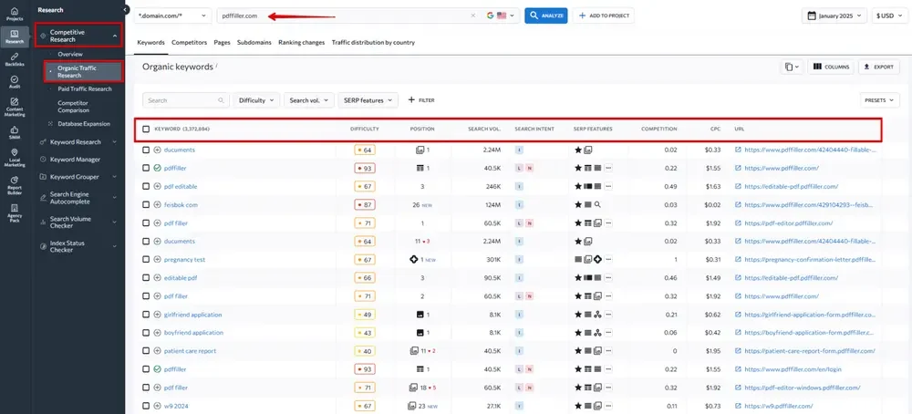The width and height of the screenshot is (912, 414).
Task: Open external link icon for boyfriend application URL
Action: click(x=738, y=333)
